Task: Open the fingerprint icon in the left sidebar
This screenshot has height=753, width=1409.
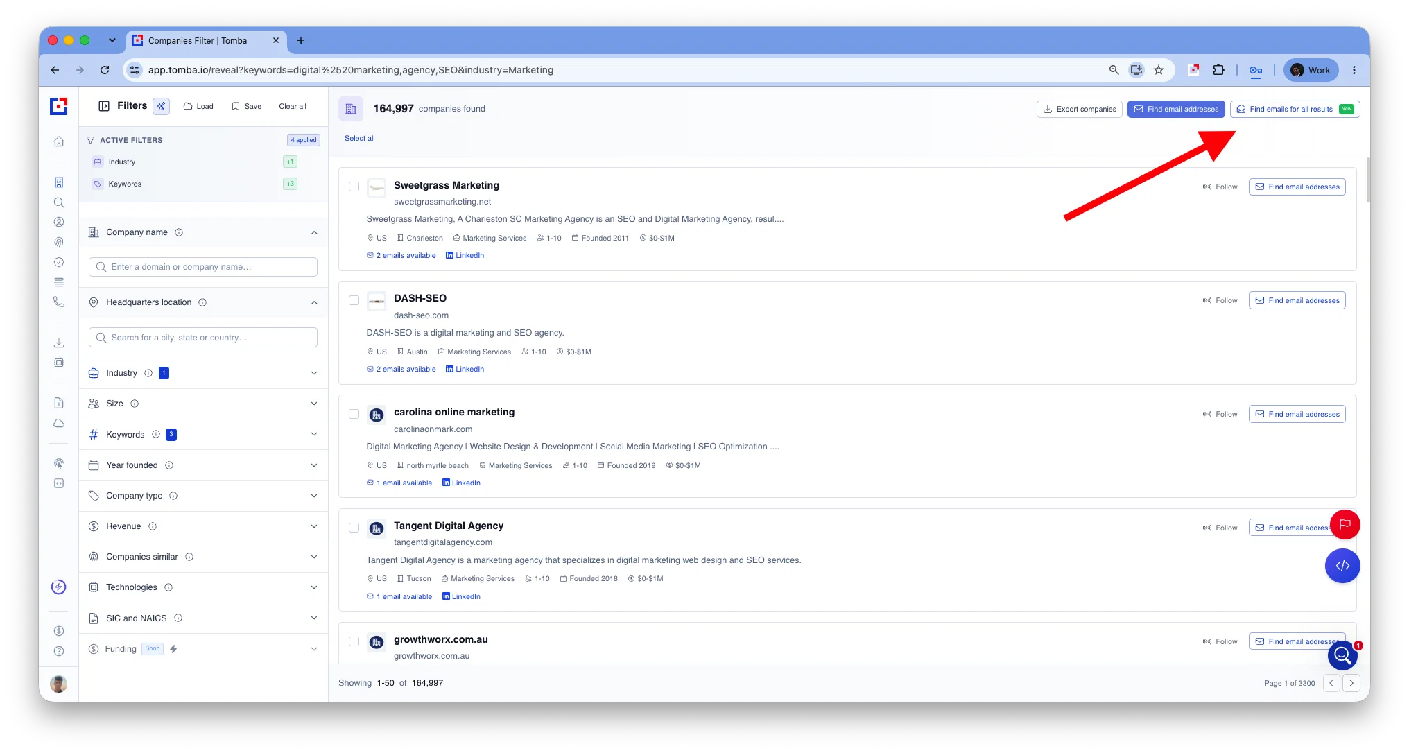Action: point(59,242)
